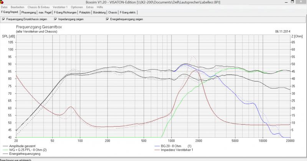
Task: Click the WG + G 25 FFL legend entry
Action: (x=25, y=150)
